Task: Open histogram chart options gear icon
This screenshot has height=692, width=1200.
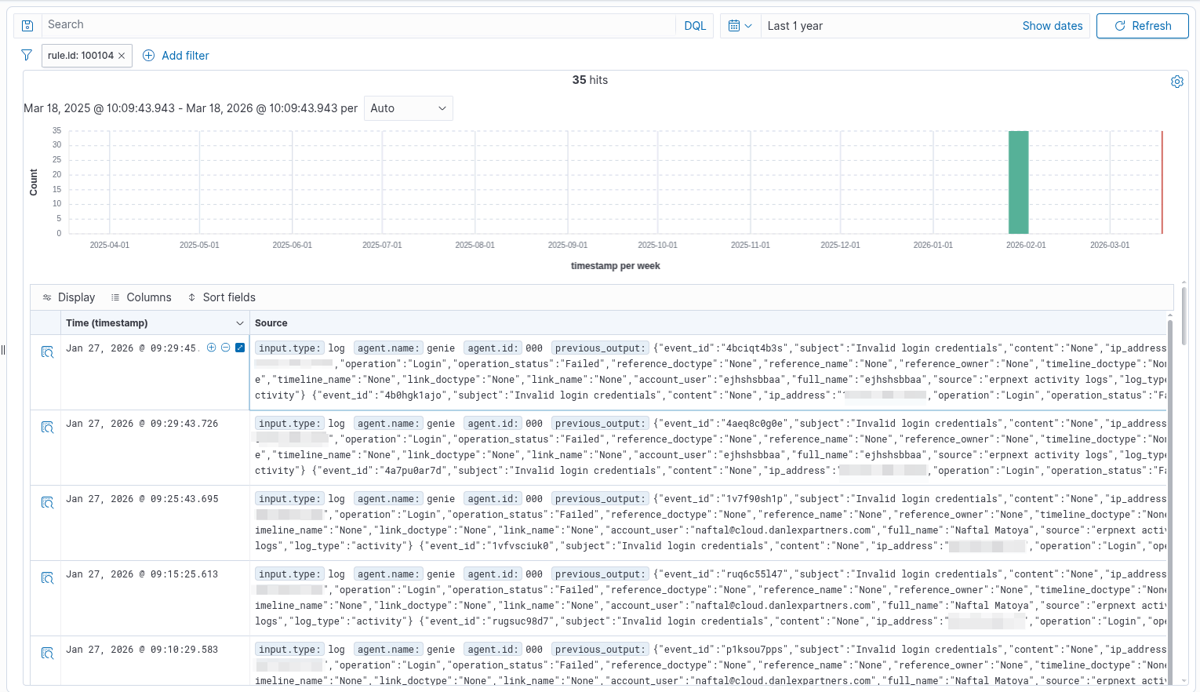Action: tap(1176, 82)
